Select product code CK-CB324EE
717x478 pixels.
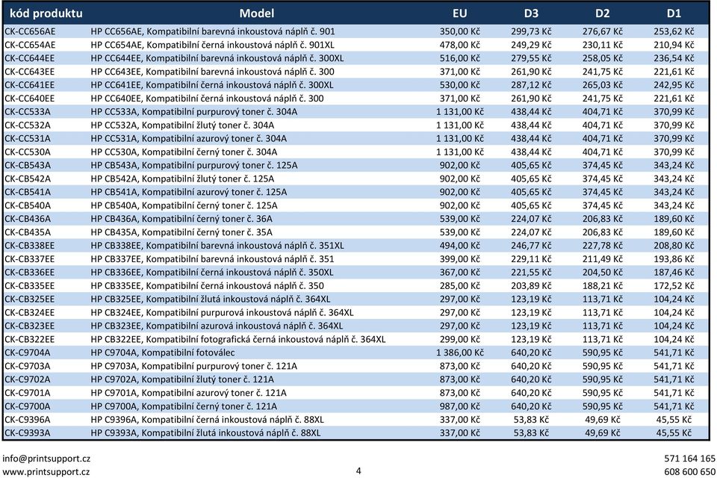(x=29, y=312)
